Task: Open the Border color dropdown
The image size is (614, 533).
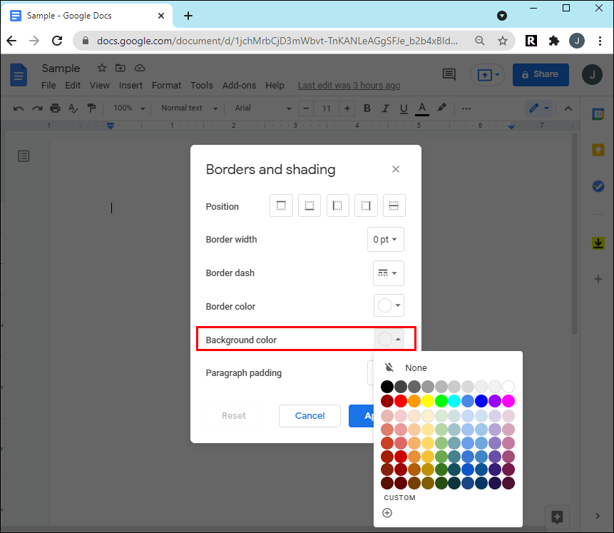Action: (x=389, y=306)
